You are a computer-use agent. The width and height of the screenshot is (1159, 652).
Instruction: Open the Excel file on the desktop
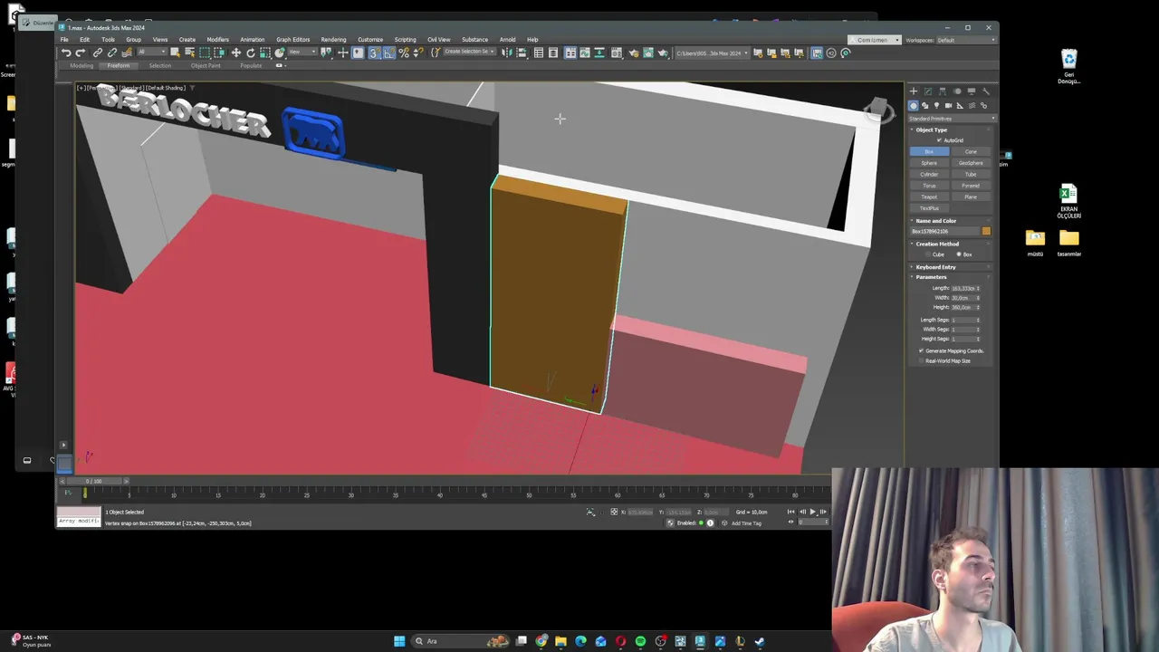point(1068,201)
